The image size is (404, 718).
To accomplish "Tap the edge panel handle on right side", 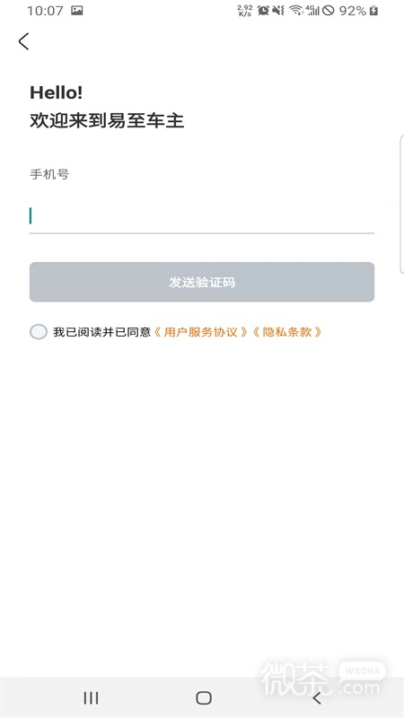I will [401, 205].
